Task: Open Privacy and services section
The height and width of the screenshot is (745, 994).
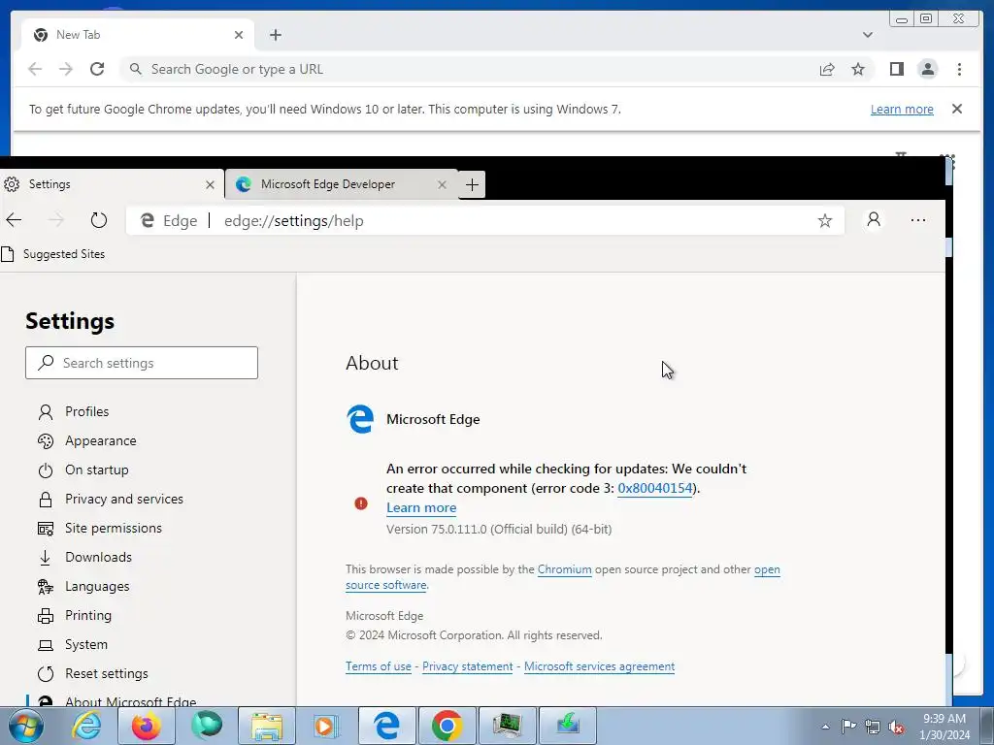Action: click(x=123, y=500)
